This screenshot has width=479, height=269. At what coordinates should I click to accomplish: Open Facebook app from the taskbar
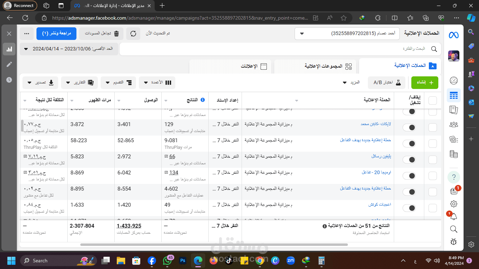pyautogui.click(x=152, y=261)
